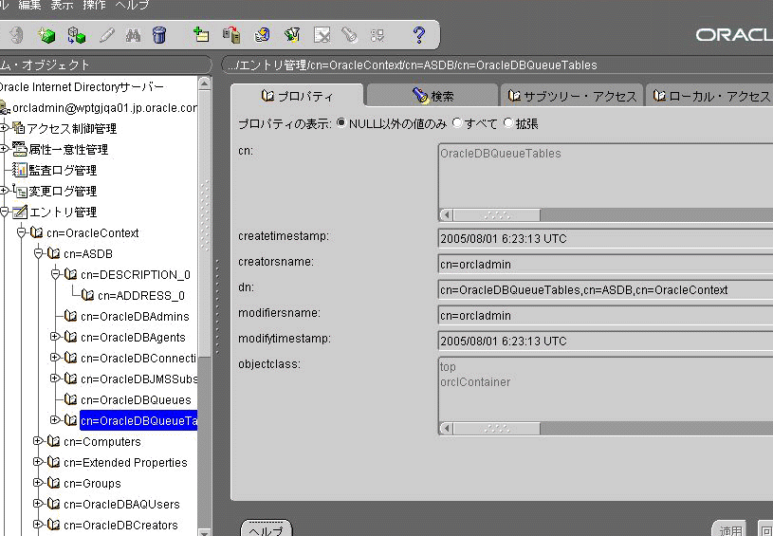The height and width of the screenshot is (536, 773).
Task: Click into the createtimestamp field
Action: [606, 239]
